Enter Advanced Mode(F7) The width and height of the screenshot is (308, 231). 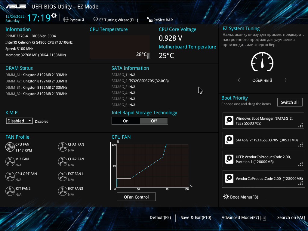point(244,218)
